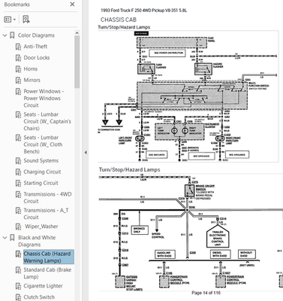Click the Wiper_Washer bookmark page icon
Screen dimensions: 283x301
point(18,227)
